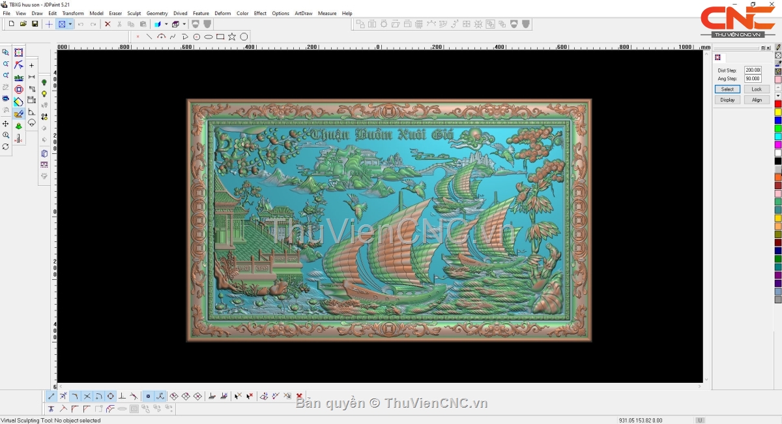
Task: Pick the magenta color swatch
Action: (x=778, y=145)
